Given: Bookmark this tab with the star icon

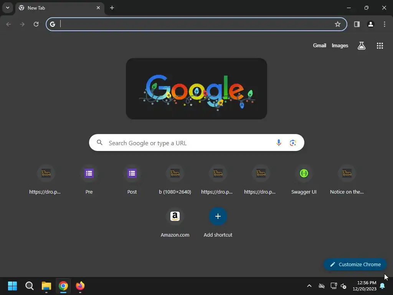Looking at the screenshot, I should tap(338, 24).
